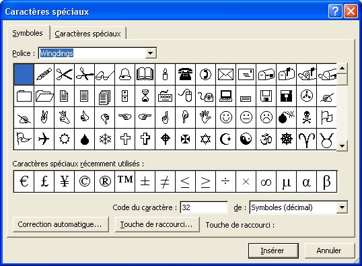Choose the euro sign from recent characters
This screenshot has width=362, height=266.
pyautogui.click(x=24, y=181)
